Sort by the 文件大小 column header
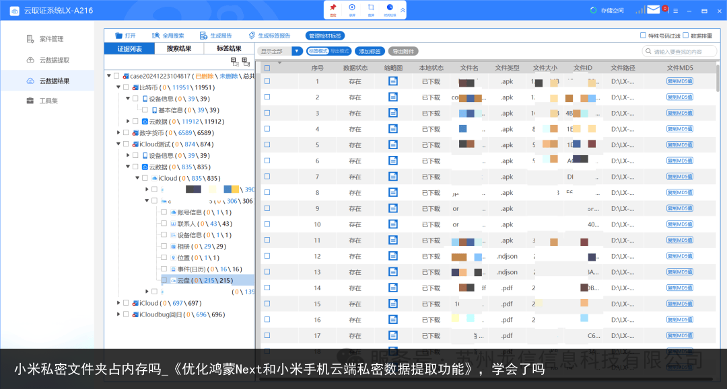727x389 pixels. 545,68
